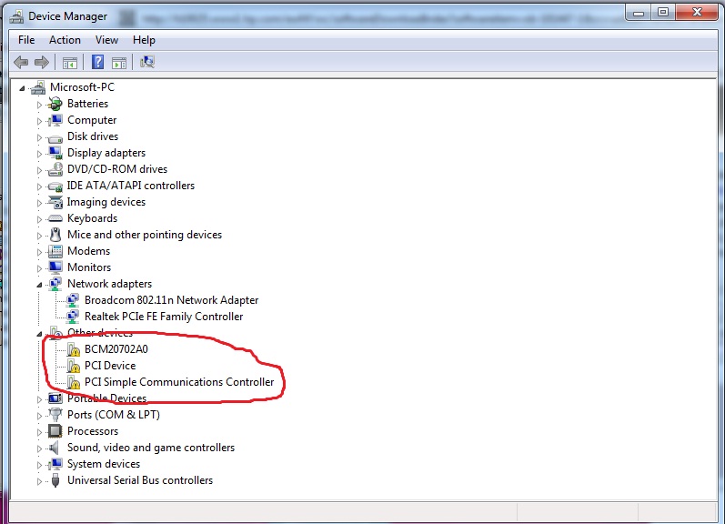Screen dimensions: 725x524
Task: Click the Network adapters category icon
Action: [x=55, y=284]
